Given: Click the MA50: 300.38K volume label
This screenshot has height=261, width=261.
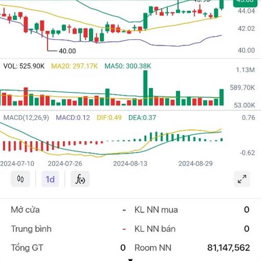Looking at the screenshot, I should tap(127, 66).
